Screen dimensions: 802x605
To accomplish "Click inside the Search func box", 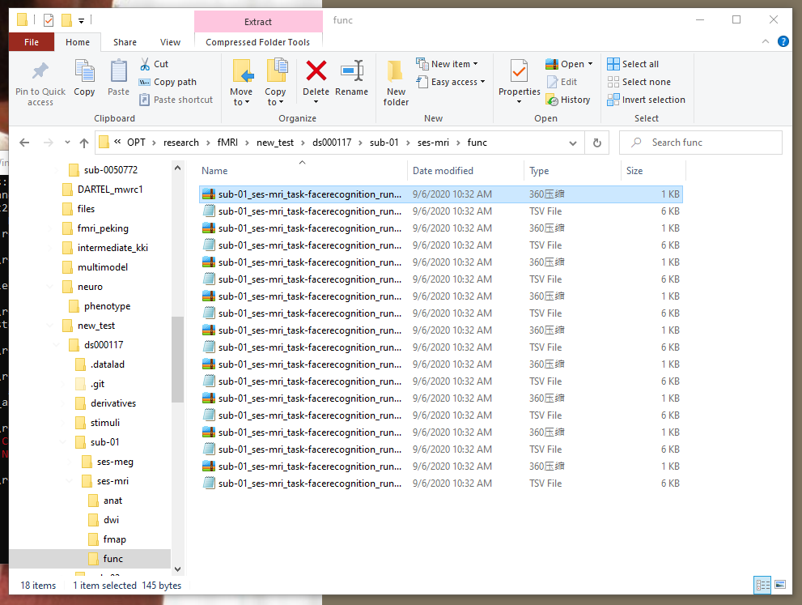I will pyautogui.click(x=700, y=142).
